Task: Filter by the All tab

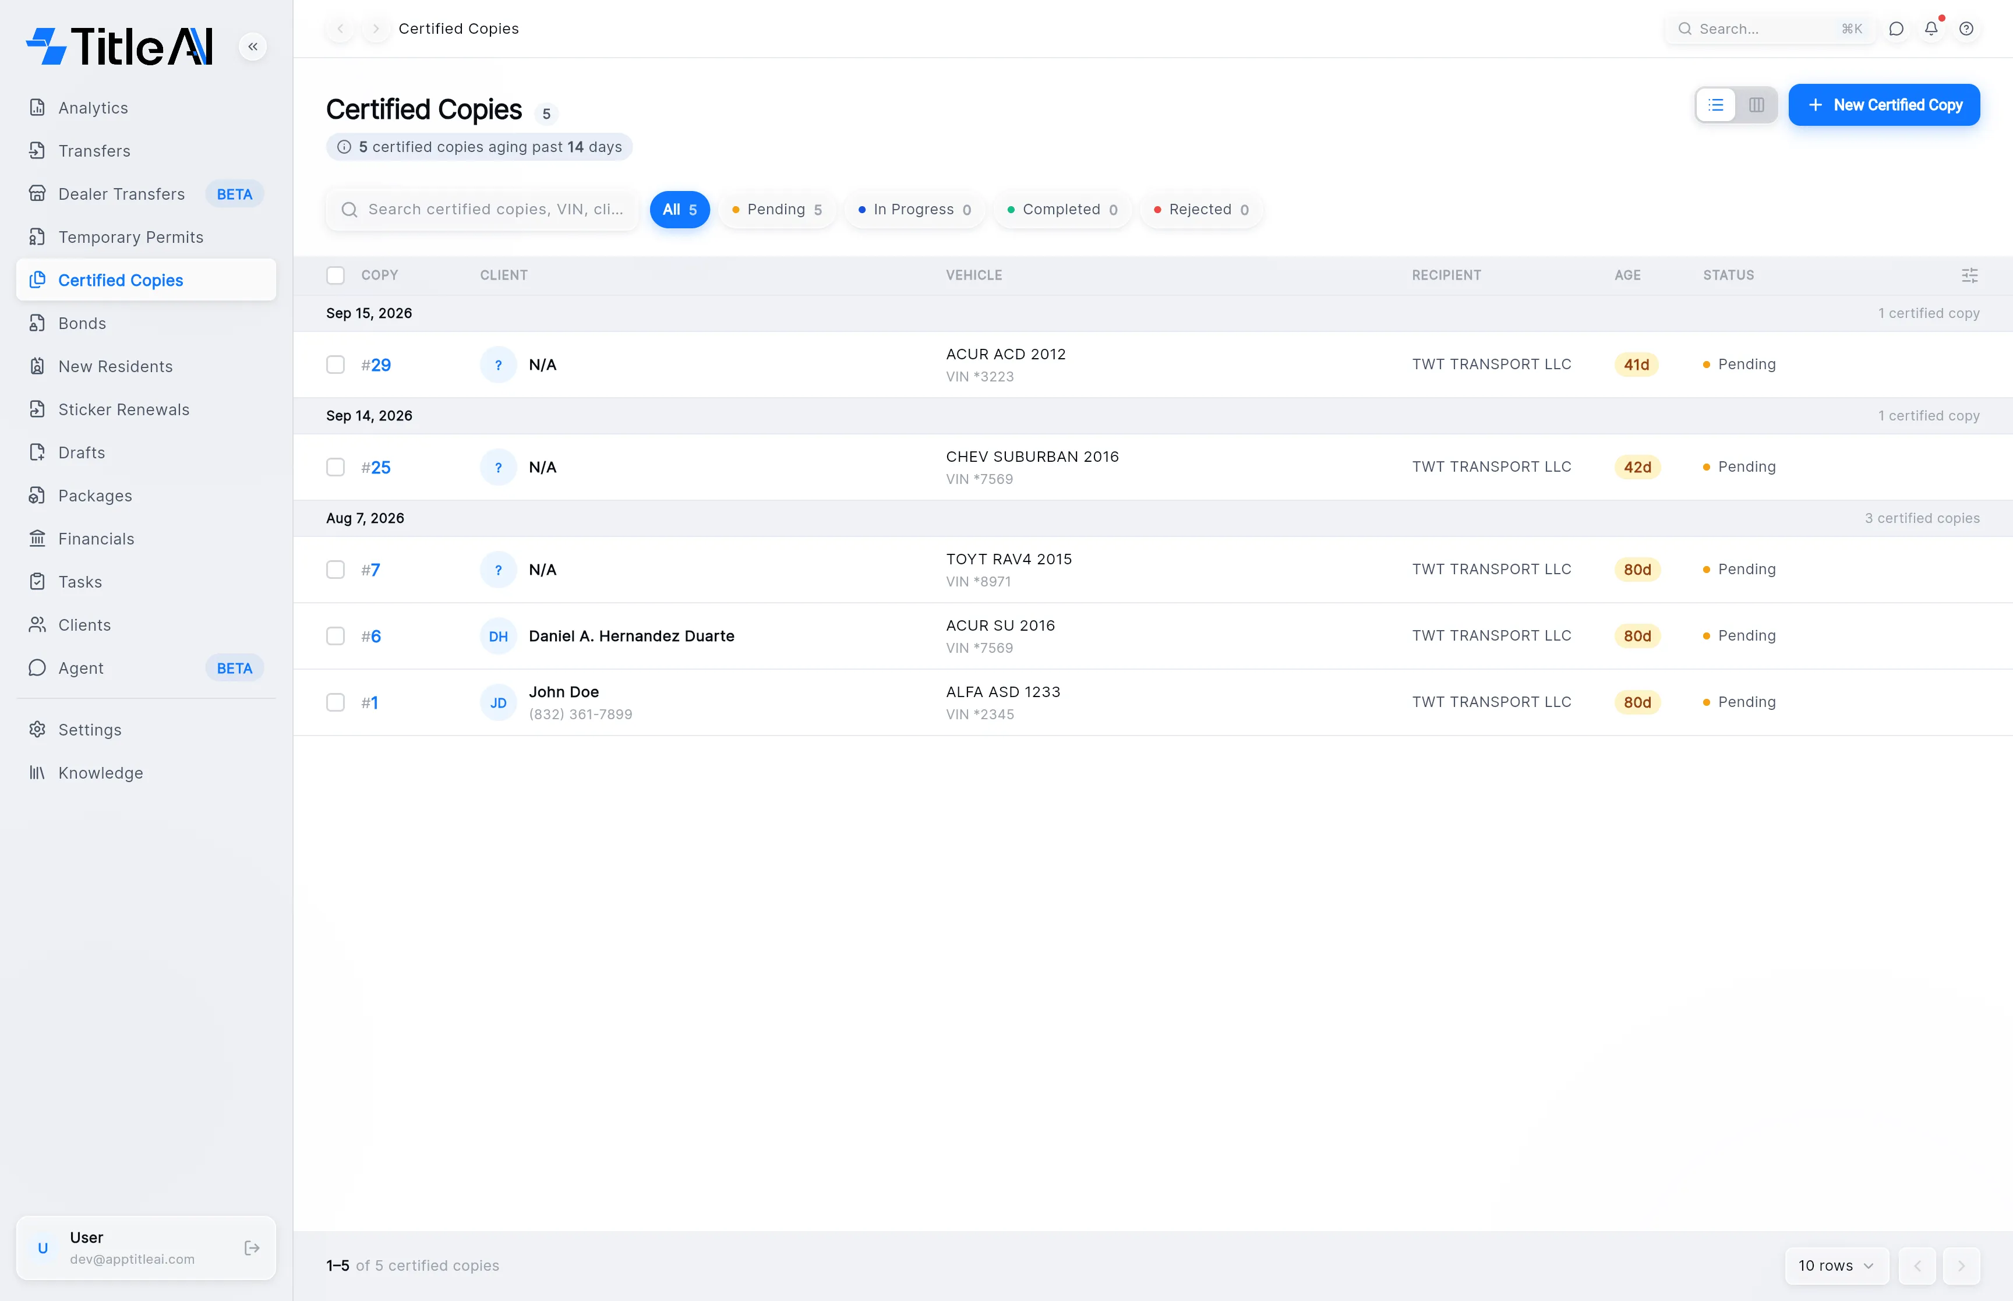Action: (679, 210)
